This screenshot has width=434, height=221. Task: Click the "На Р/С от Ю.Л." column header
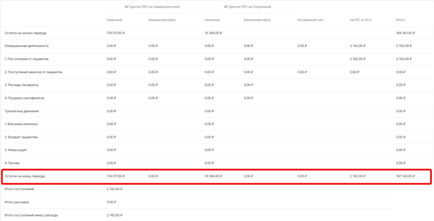point(360,20)
